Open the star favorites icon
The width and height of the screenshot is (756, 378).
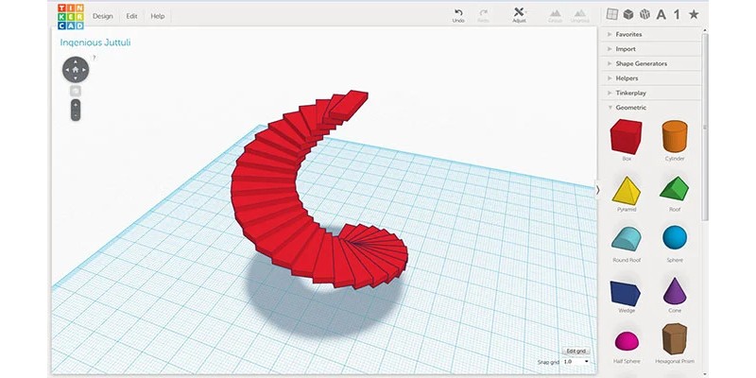tap(694, 14)
